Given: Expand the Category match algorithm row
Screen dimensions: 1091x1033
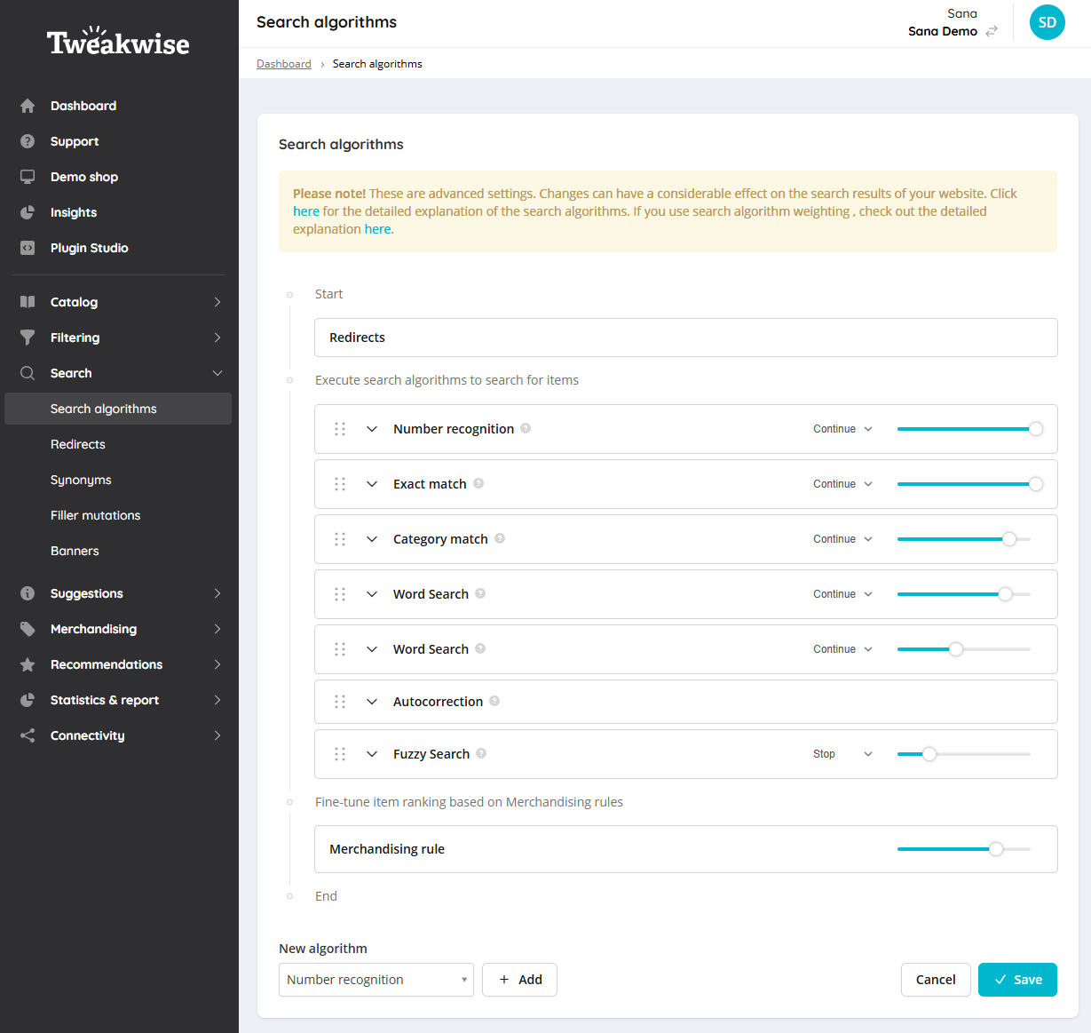Looking at the screenshot, I should (x=372, y=539).
